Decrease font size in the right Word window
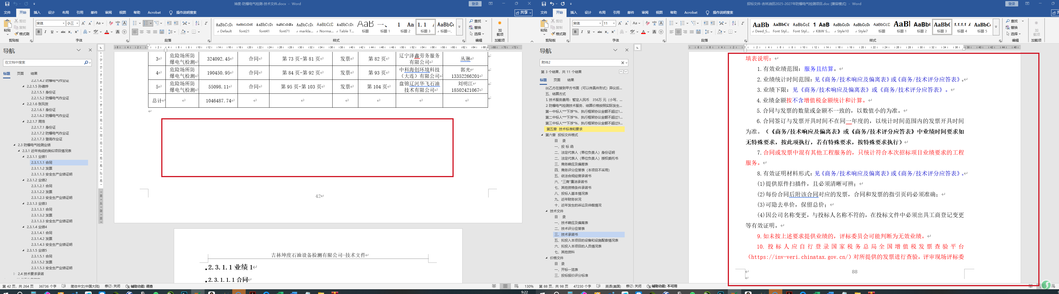 (x=627, y=23)
